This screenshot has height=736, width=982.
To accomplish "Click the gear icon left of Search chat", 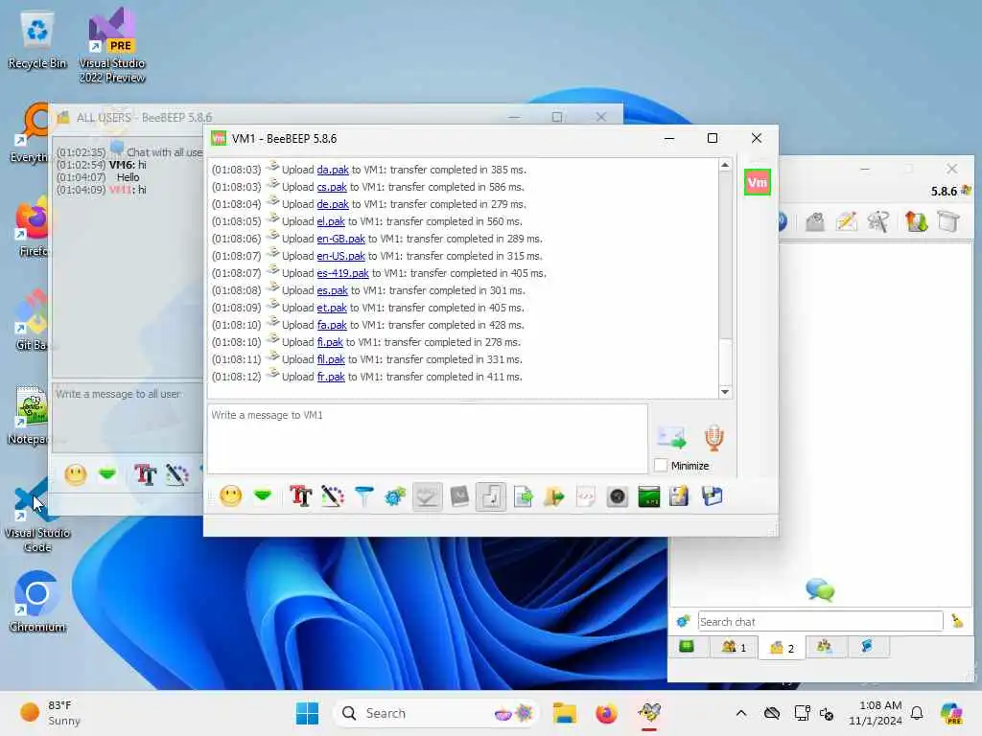I will coord(683,621).
